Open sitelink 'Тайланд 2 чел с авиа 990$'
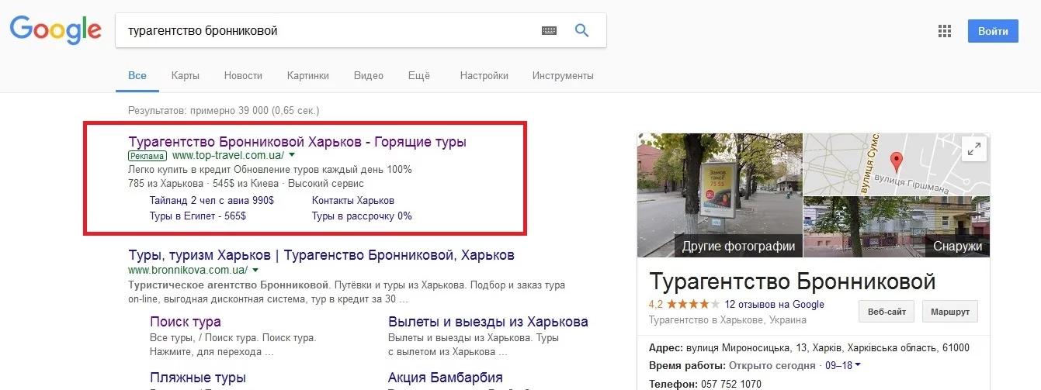Viewport: 1041px width, 390px height. 212,200
